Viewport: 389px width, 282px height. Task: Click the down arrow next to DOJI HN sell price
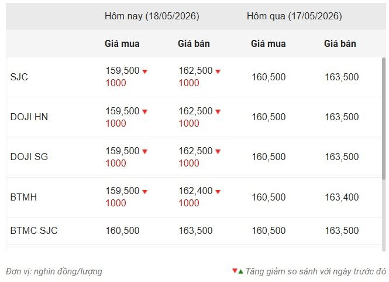[218, 111]
